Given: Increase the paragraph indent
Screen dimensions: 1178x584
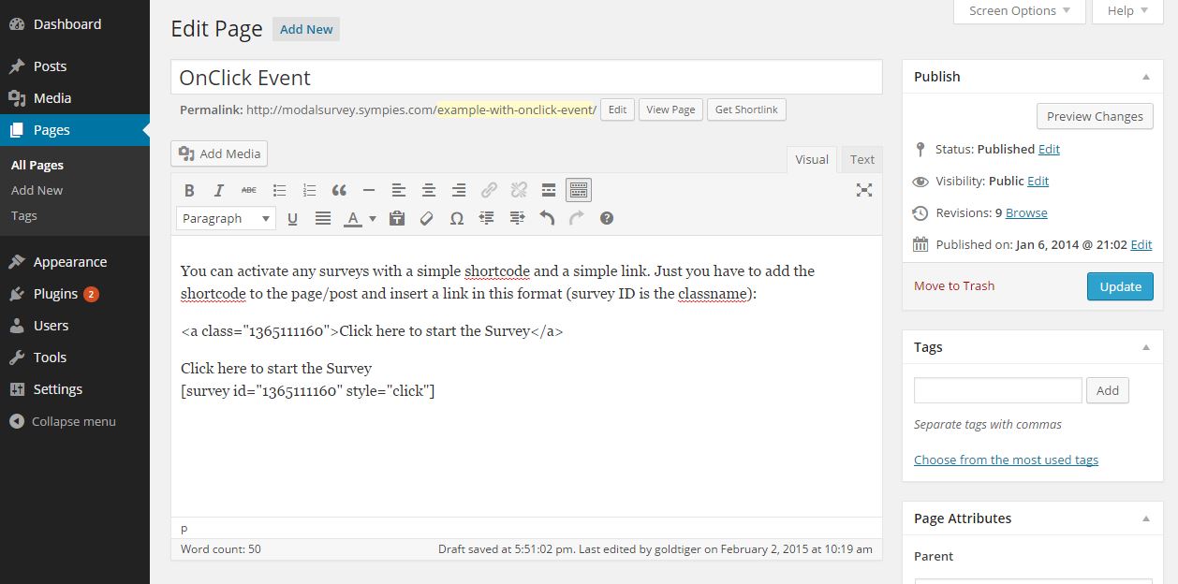Looking at the screenshot, I should click(x=517, y=218).
